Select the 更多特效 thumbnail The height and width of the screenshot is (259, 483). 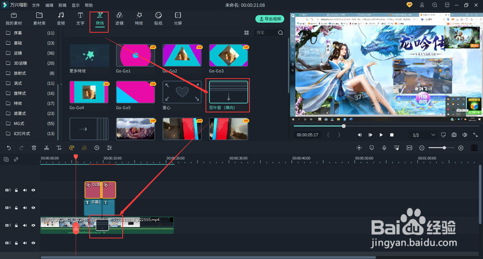[90, 56]
